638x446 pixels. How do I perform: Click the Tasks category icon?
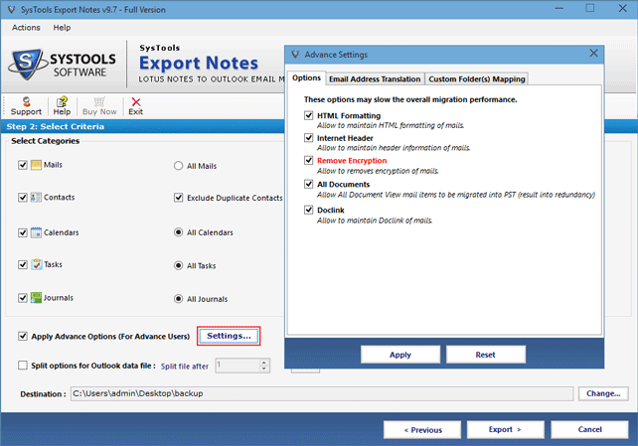[x=36, y=264]
